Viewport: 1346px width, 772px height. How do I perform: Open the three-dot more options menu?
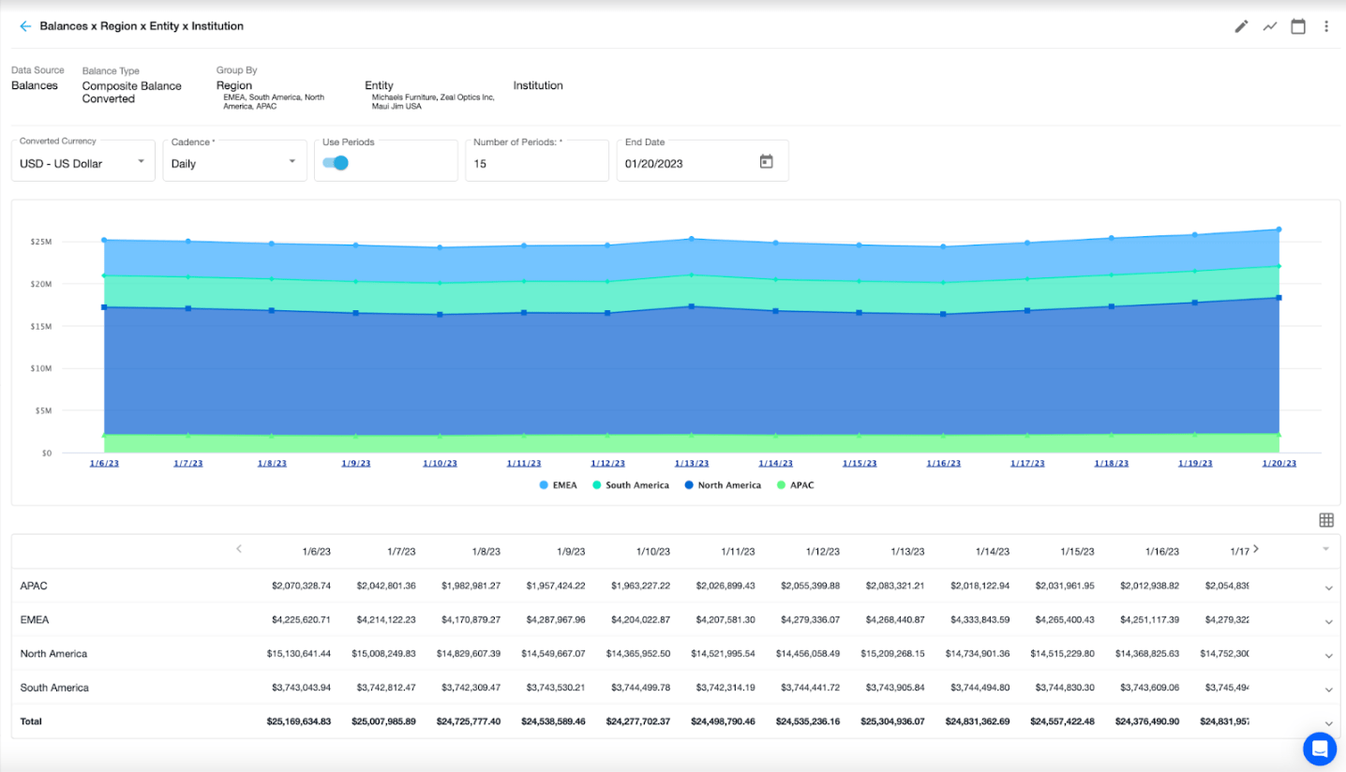[x=1326, y=26]
